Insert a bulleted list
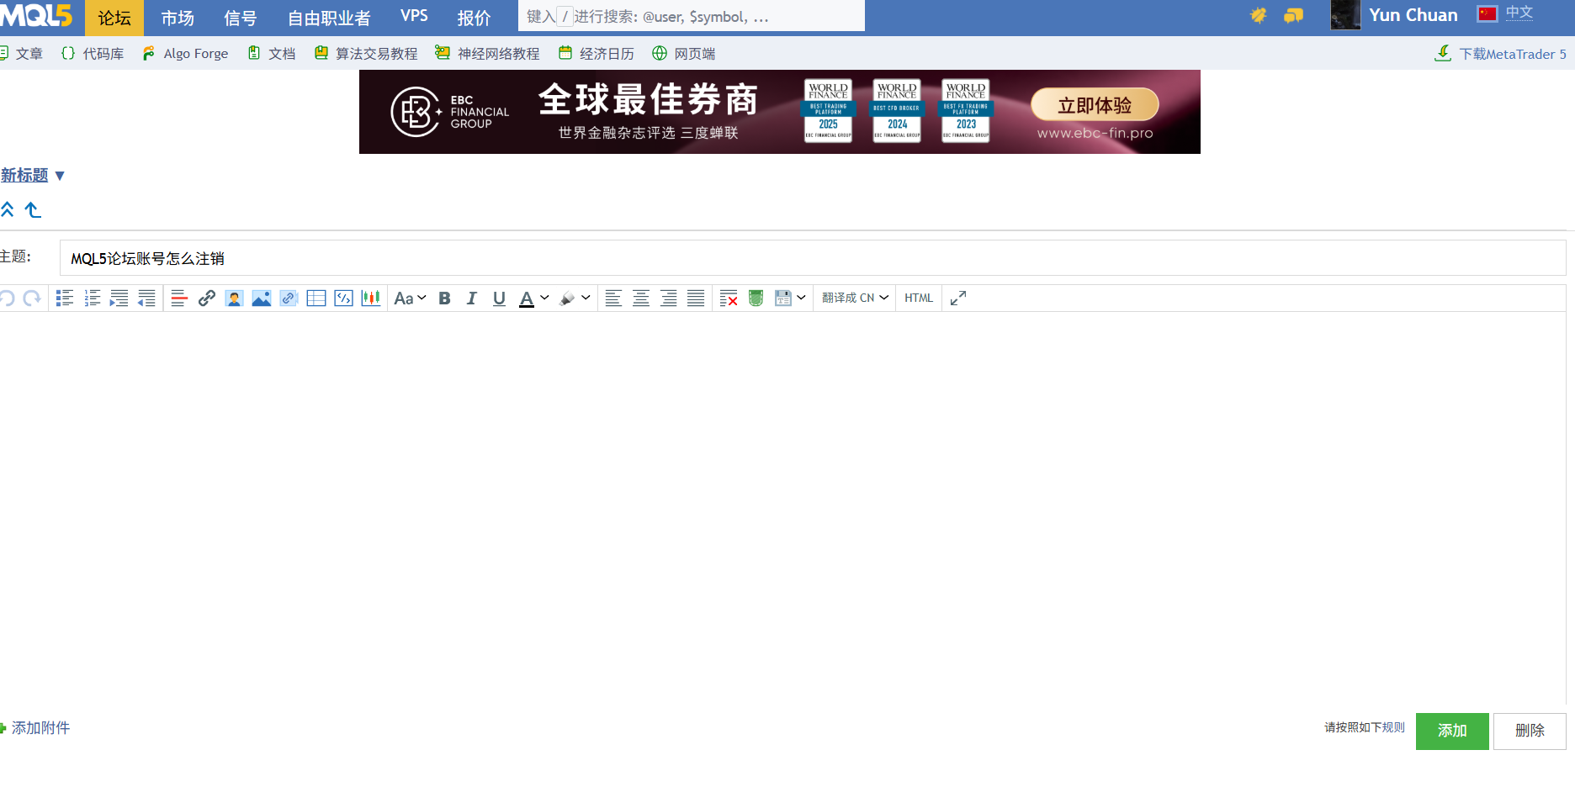The image size is (1575, 787). tap(65, 298)
